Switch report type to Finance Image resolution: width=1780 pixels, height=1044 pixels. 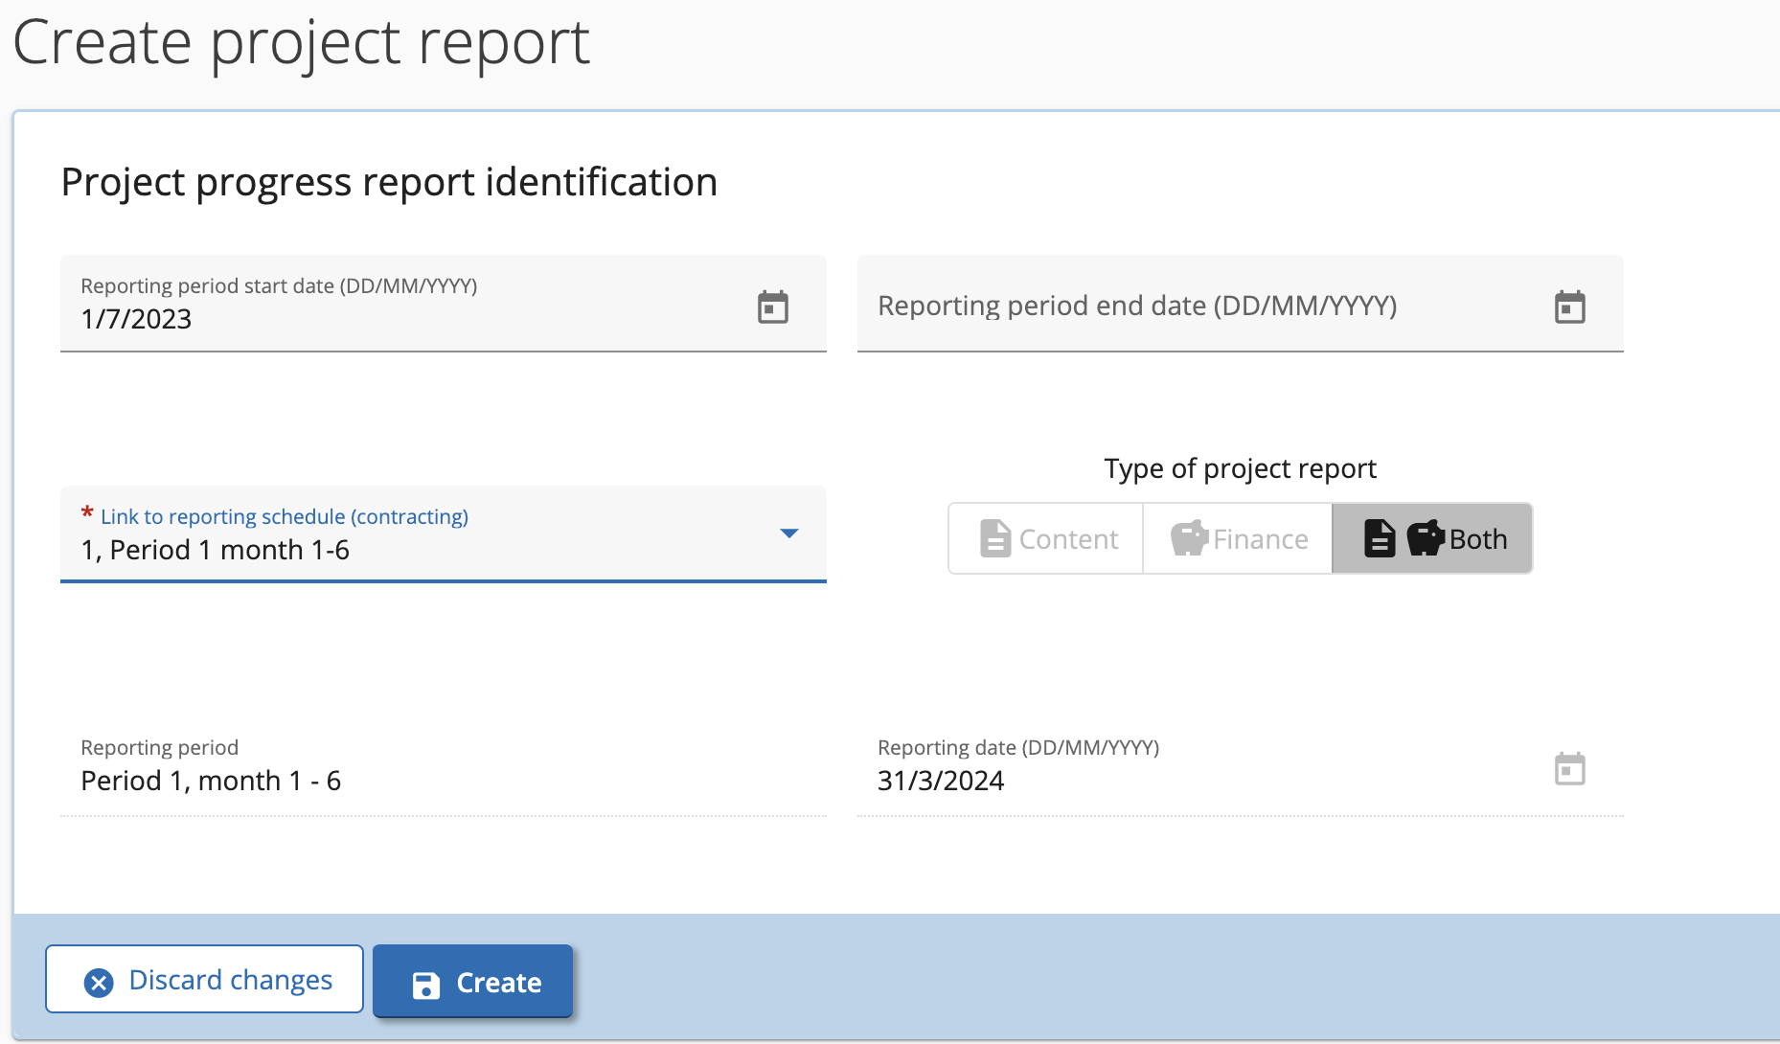[1238, 539]
